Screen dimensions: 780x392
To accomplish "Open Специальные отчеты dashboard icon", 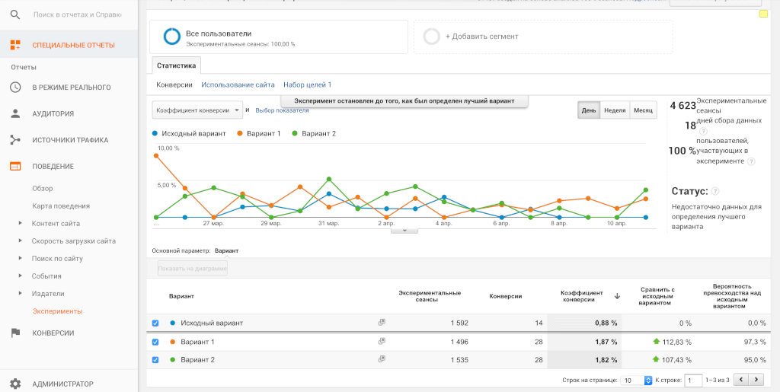I will tap(15, 45).
